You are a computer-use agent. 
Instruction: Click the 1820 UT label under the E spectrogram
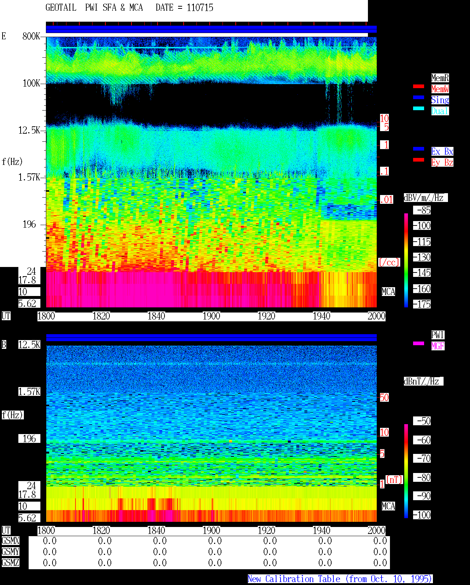pos(101,316)
